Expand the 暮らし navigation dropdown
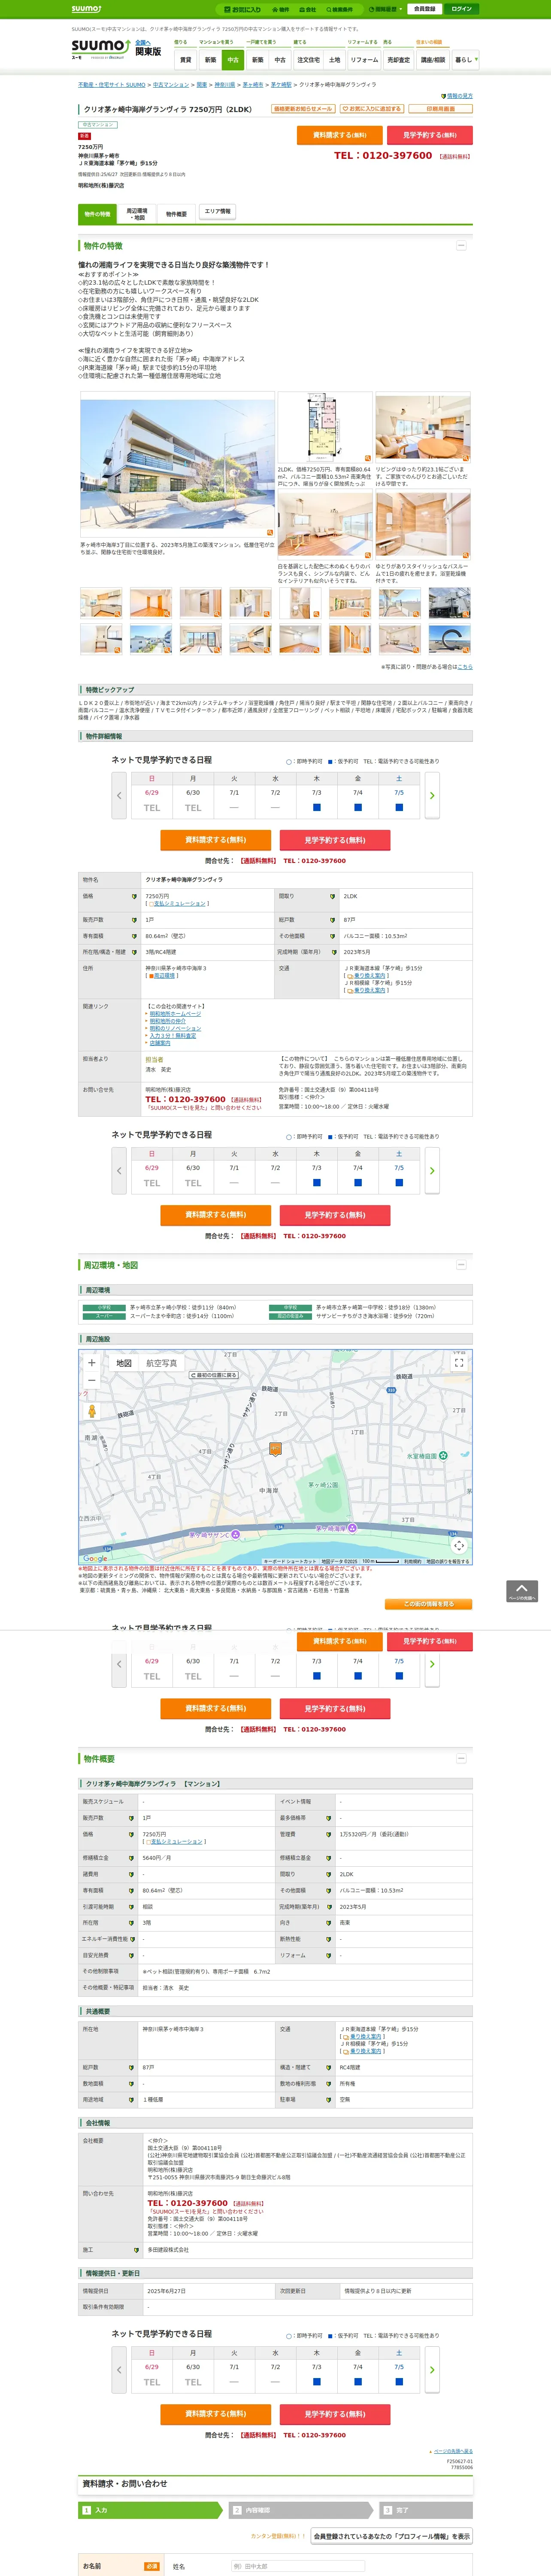 point(466,60)
